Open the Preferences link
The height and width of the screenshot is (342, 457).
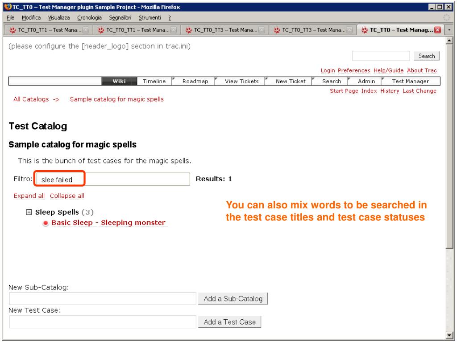(354, 70)
